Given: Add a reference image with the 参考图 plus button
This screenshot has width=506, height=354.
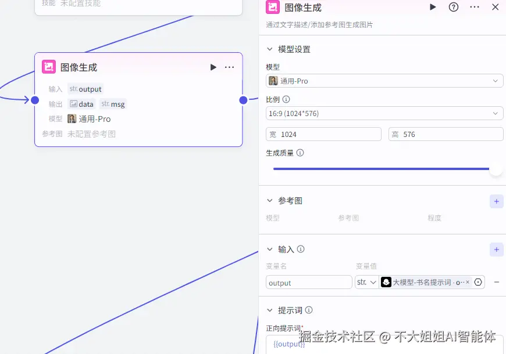Looking at the screenshot, I should (496, 201).
